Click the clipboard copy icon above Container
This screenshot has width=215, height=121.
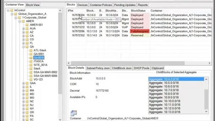pos(74,113)
